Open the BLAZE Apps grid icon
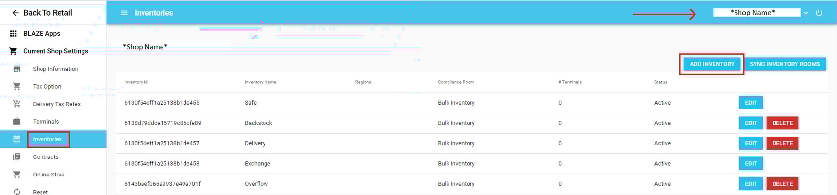Viewport: 837px width, 195px height. click(13, 34)
